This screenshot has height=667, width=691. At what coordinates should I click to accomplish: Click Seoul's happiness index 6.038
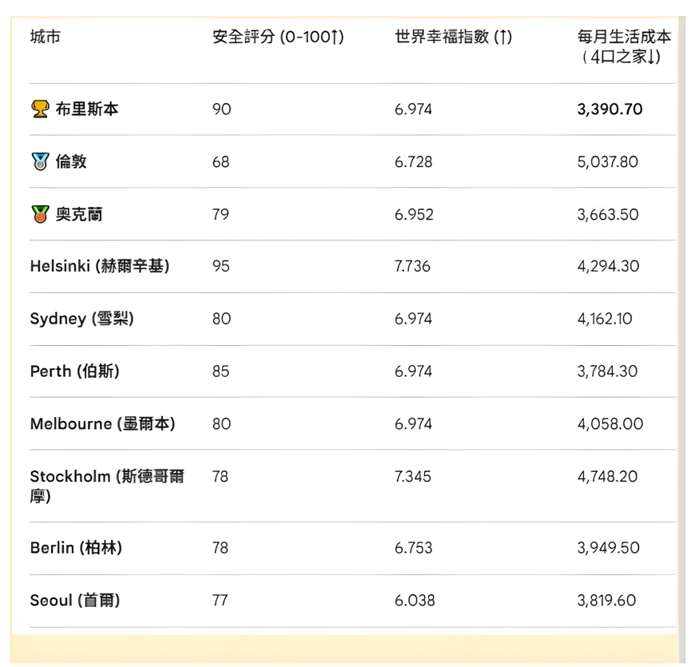pyautogui.click(x=414, y=601)
